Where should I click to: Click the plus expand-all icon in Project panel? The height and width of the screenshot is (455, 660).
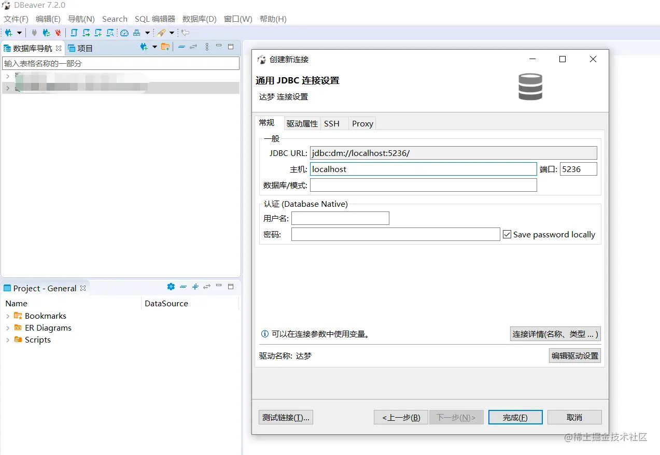click(195, 287)
